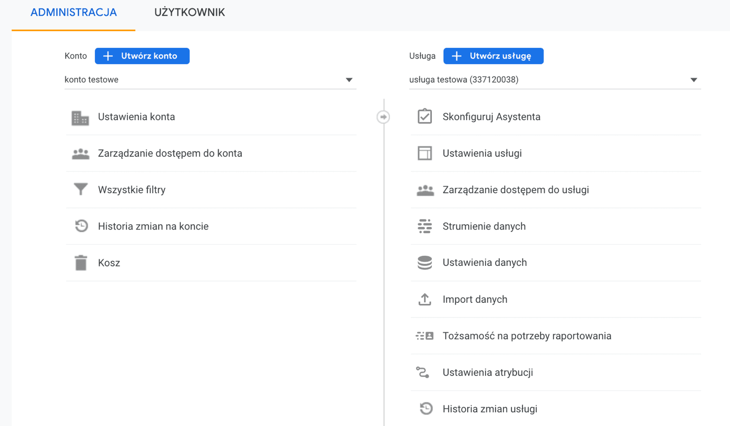The width and height of the screenshot is (730, 426).
Task: Open Zarządzanie dostępem do usługi
Action: 556,190
